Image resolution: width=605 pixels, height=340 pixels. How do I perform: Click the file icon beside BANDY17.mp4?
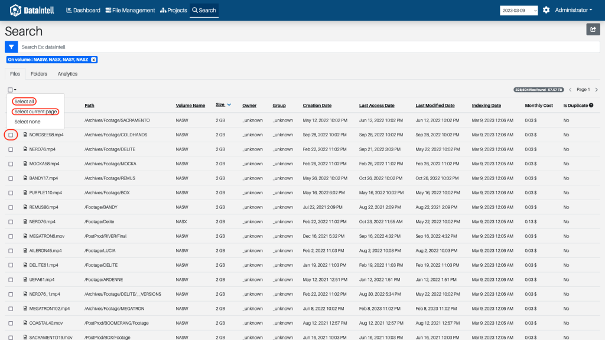pyautogui.click(x=25, y=178)
